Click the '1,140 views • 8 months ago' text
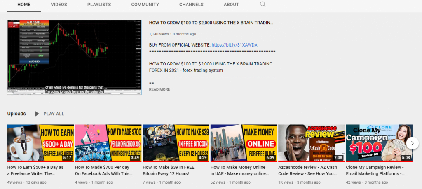 tap(173, 34)
